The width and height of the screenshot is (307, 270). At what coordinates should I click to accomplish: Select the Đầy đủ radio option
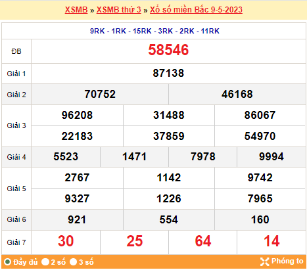coord(8,262)
